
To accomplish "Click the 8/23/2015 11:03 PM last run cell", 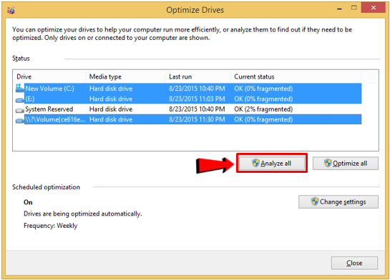I will tap(197, 99).
